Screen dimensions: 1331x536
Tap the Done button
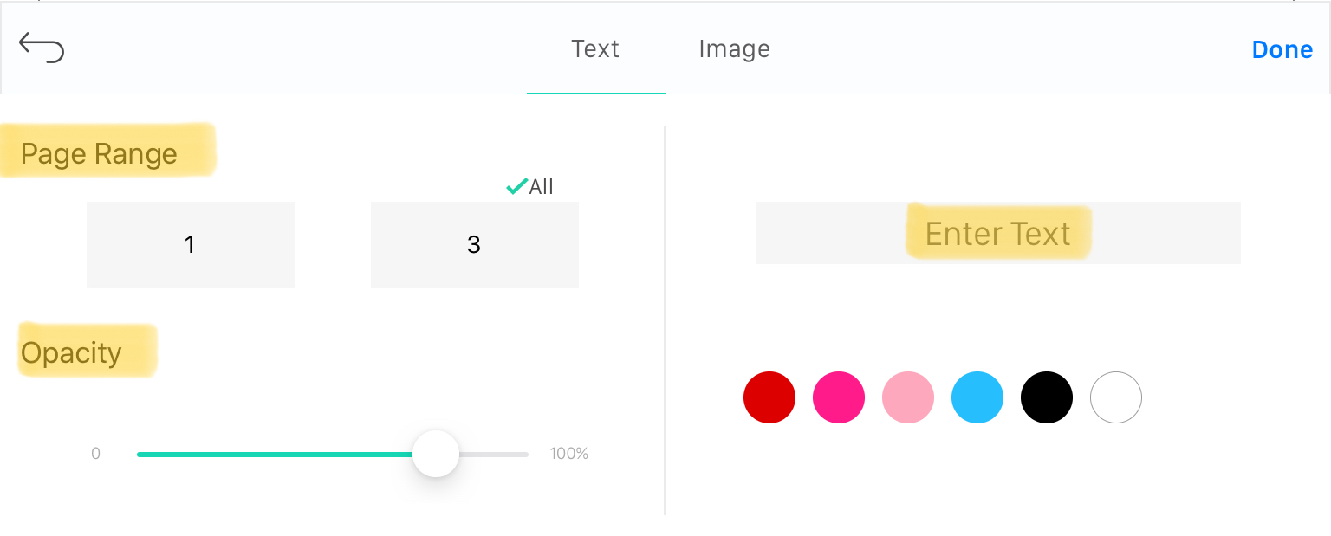(1282, 49)
